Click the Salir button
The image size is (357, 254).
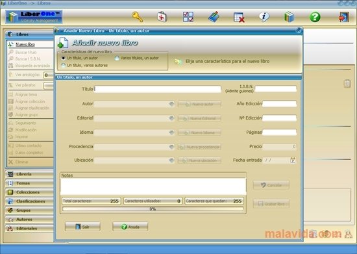coord(82,227)
